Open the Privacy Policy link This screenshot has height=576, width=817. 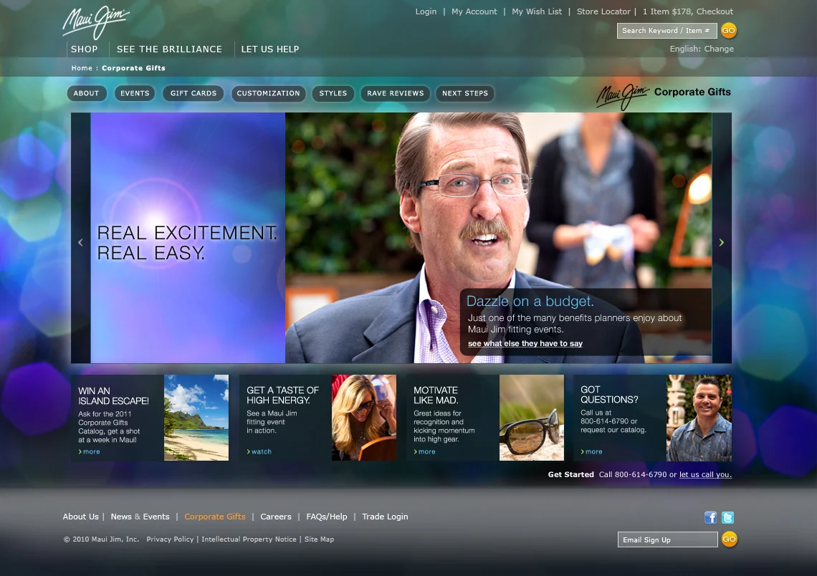pyautogui.click(x=170, y=539)
